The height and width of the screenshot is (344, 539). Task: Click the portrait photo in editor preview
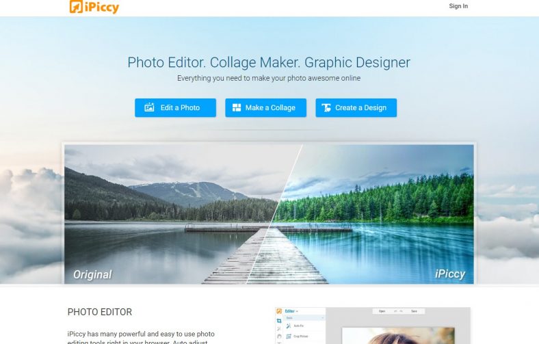398,336
